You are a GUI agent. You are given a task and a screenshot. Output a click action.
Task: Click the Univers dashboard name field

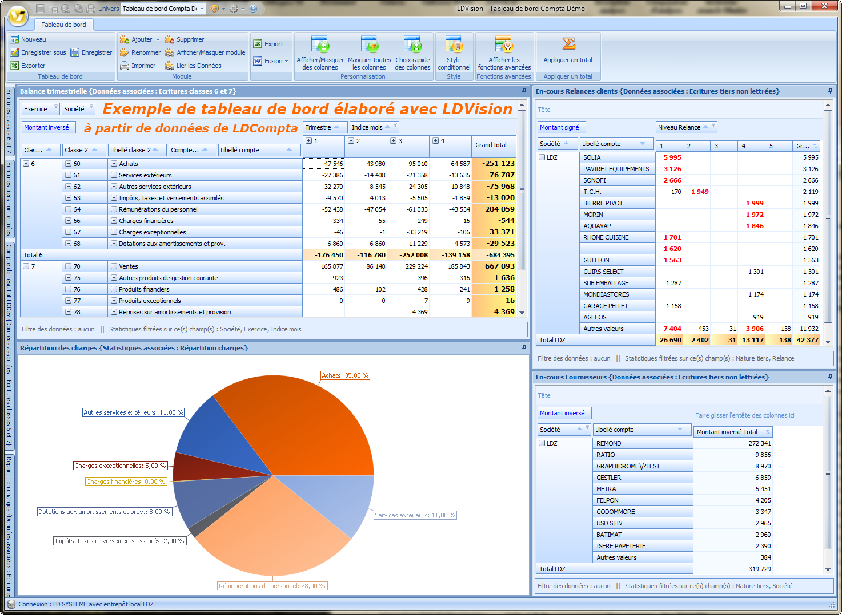[159, 9]
